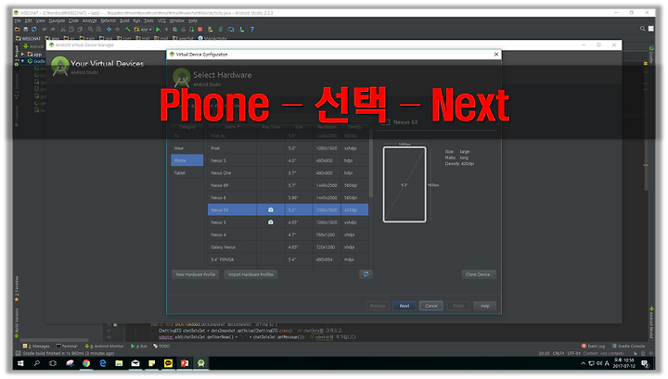Select the Nexus One device row
The width and height of the screenshot is (668, 379).
click(288, 172)
